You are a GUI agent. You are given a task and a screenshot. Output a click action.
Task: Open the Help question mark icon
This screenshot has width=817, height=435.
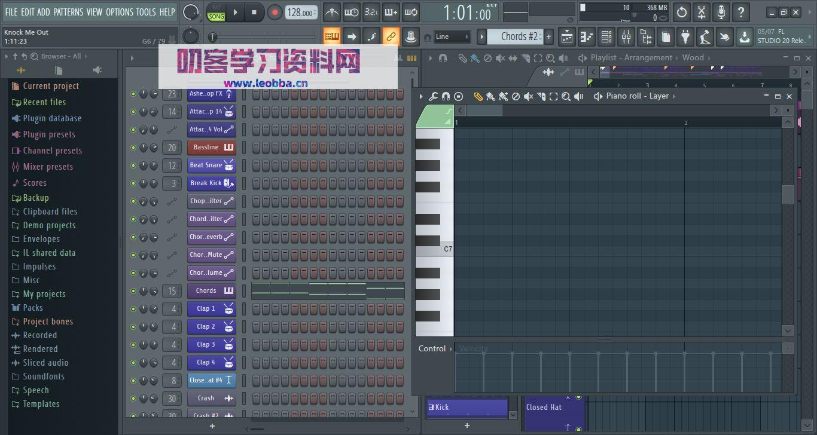[x=741, y=12]
